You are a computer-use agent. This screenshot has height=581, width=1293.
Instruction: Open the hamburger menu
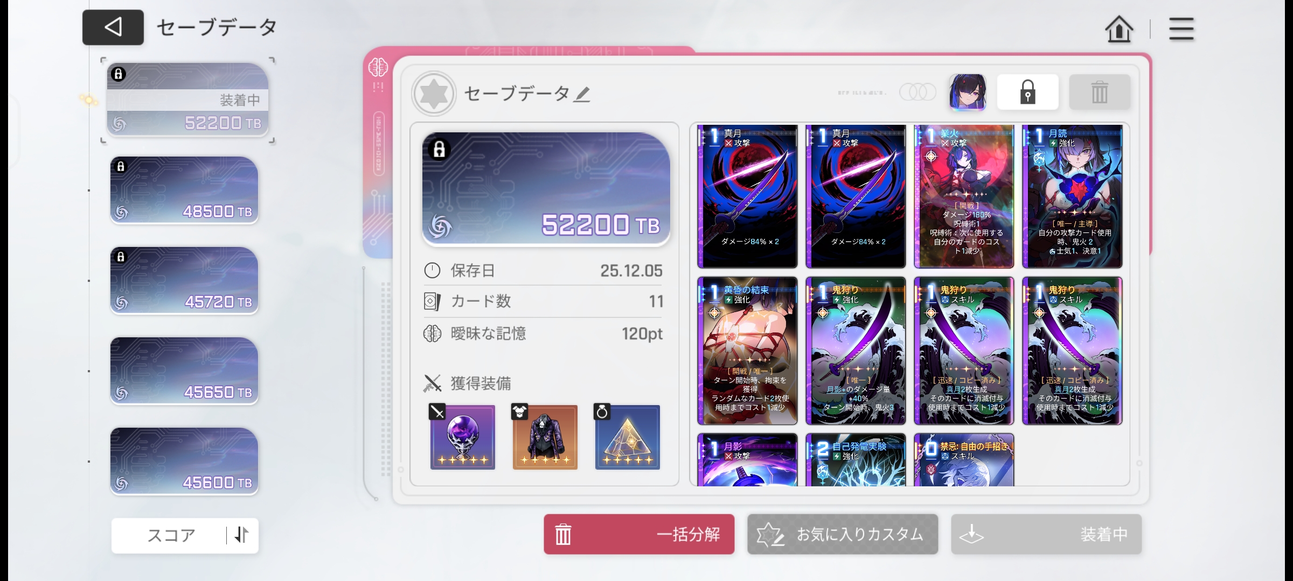pos(1181,29)
